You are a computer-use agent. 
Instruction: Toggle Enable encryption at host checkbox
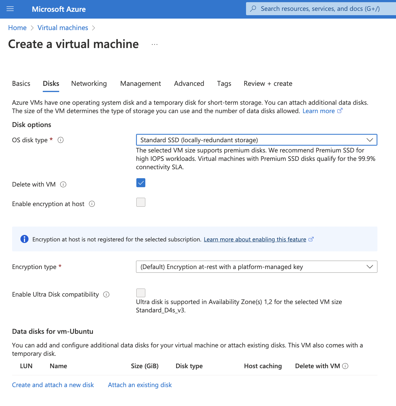[141, 202]
